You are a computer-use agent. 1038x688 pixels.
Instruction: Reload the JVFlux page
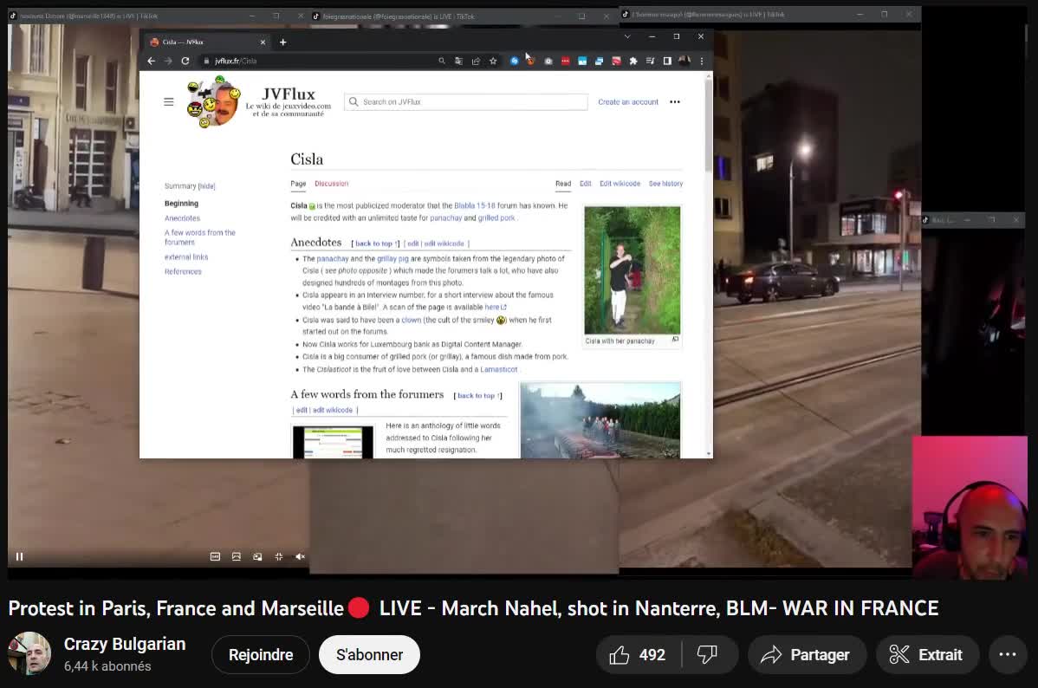tap(185, 61)
